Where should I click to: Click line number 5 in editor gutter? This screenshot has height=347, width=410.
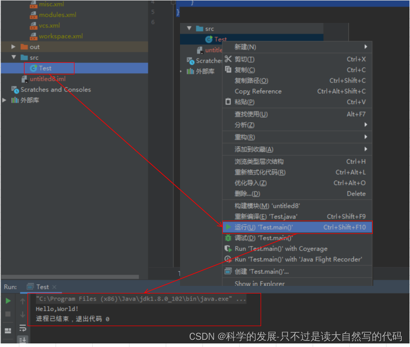tap(153, 12)
